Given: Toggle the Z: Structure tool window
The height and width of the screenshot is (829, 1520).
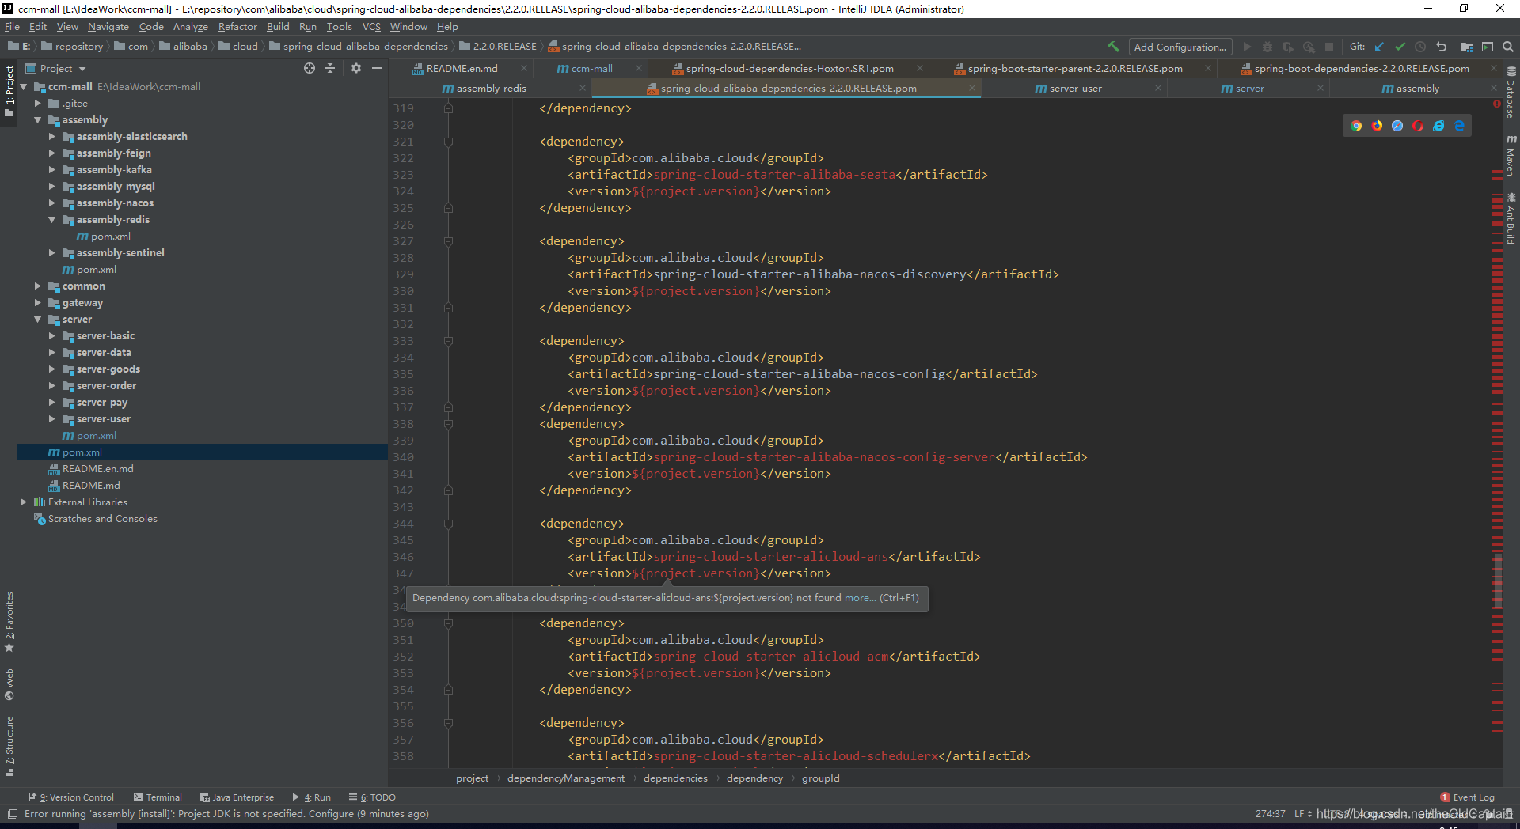Looking at the screenshot, I should [9, 746].
